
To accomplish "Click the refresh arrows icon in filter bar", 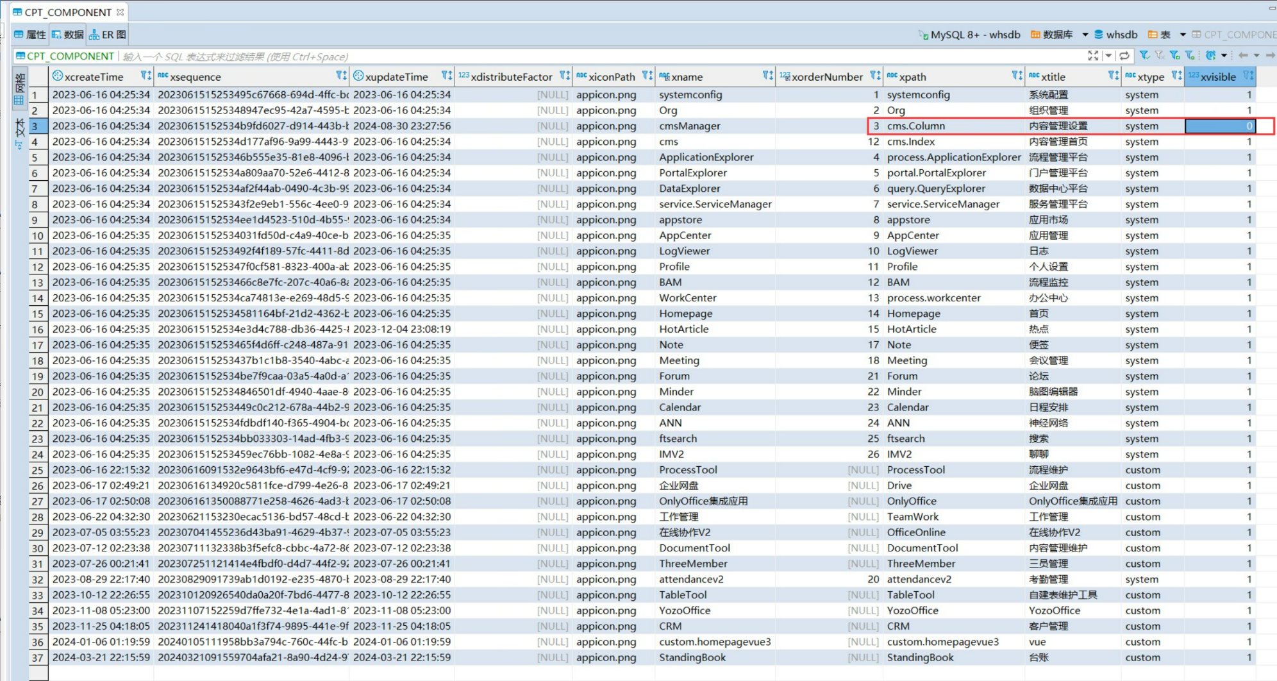I will [x=1124, y=56].
